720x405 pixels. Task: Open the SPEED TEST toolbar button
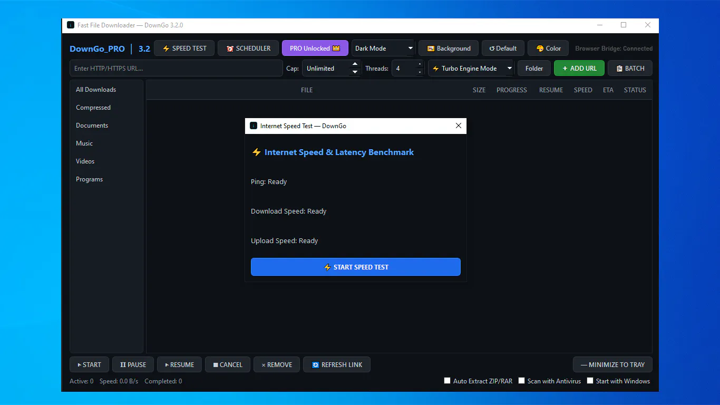184,48
